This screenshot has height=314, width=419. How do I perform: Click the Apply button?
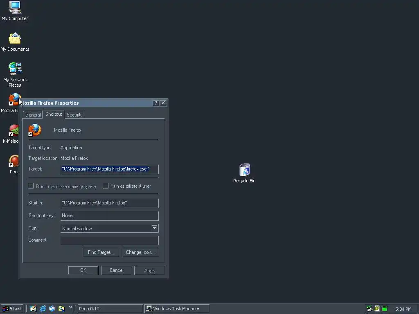(149, 270)
